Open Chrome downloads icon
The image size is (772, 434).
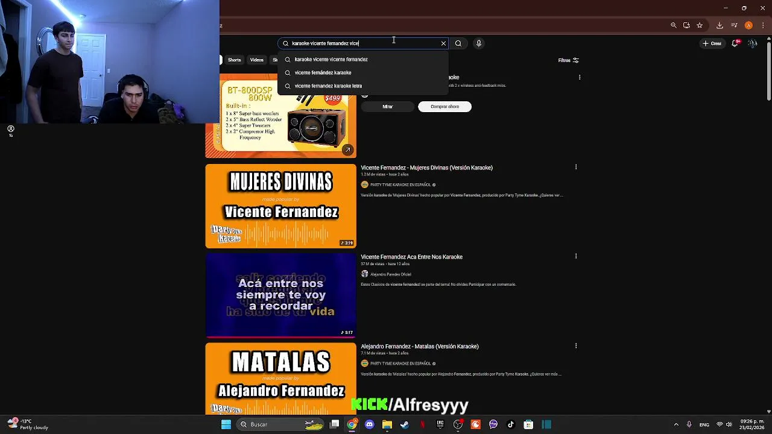720,25
